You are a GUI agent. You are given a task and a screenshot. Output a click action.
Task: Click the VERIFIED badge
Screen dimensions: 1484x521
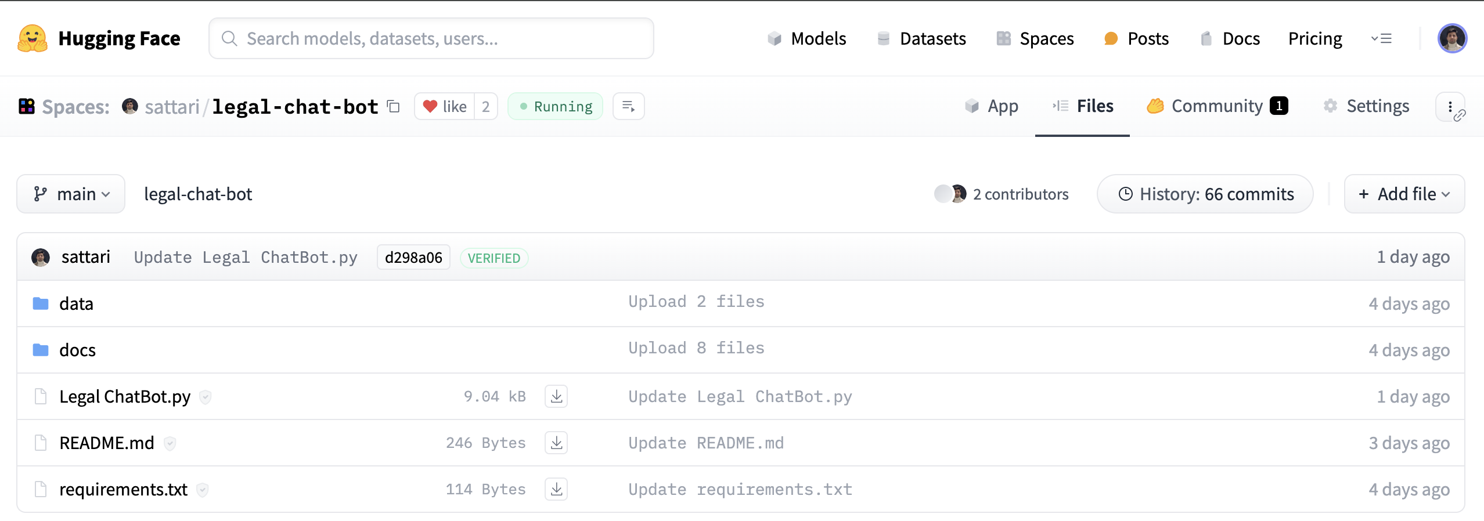494,258
